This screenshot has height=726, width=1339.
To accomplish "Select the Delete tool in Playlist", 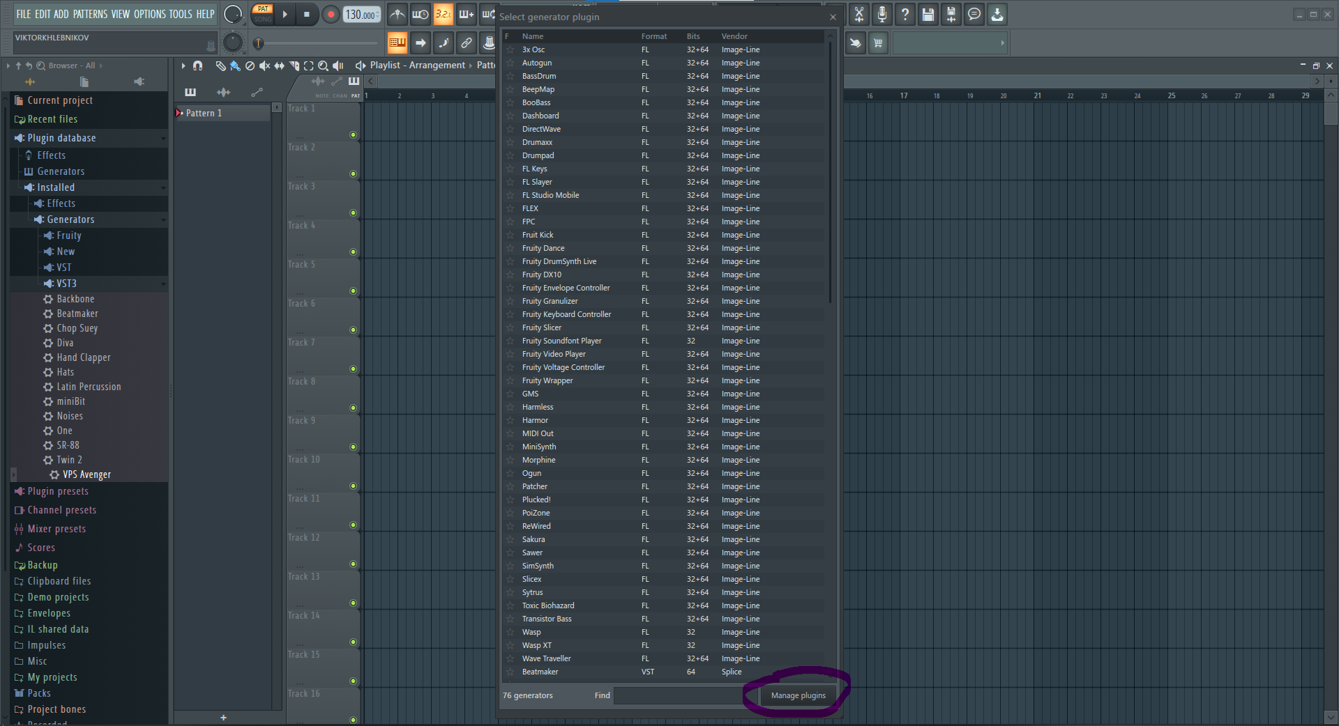I will 250,65.
